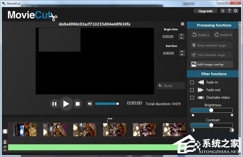Select the third timeline thumbnail
The image size is (243, 157).
pyautogui.click(x=85, y=130)
